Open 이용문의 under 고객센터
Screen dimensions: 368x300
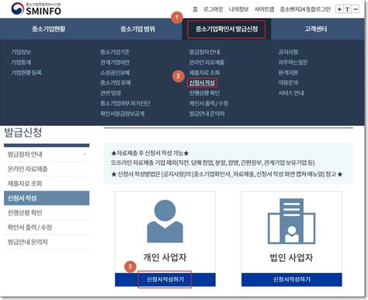click(288, 83)
